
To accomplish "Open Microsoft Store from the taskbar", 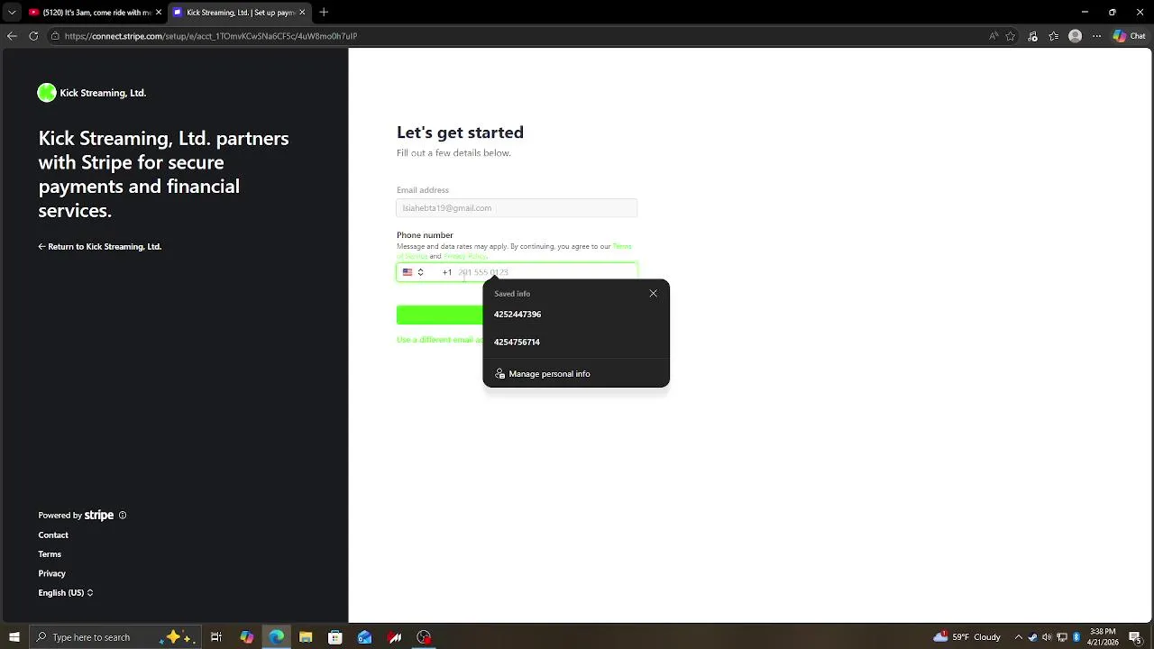I will pyautogui.click(x=335, y=637).
